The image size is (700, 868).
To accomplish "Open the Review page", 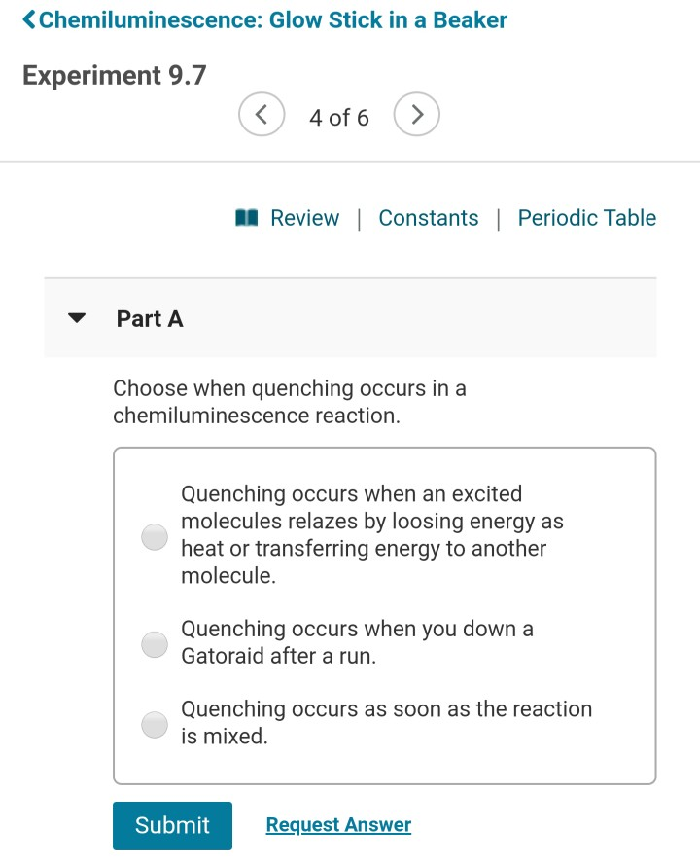I will tap(304, 218).
